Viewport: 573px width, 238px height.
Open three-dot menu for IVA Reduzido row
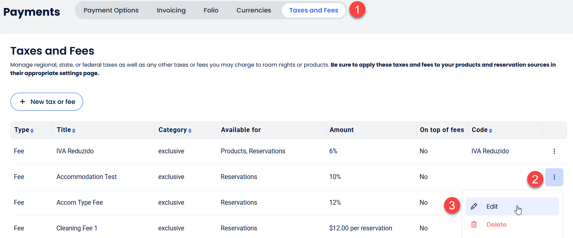554,151
